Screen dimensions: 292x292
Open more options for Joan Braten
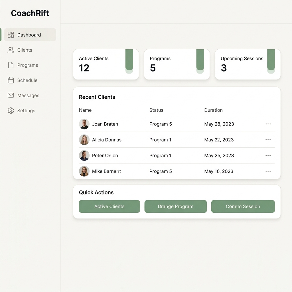tap(268, 124)
